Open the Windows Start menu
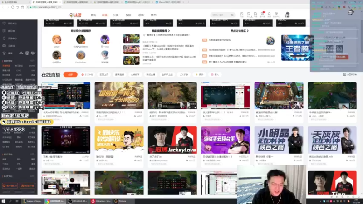The height and width of the screenshot is (204, 363). point(3,201)
